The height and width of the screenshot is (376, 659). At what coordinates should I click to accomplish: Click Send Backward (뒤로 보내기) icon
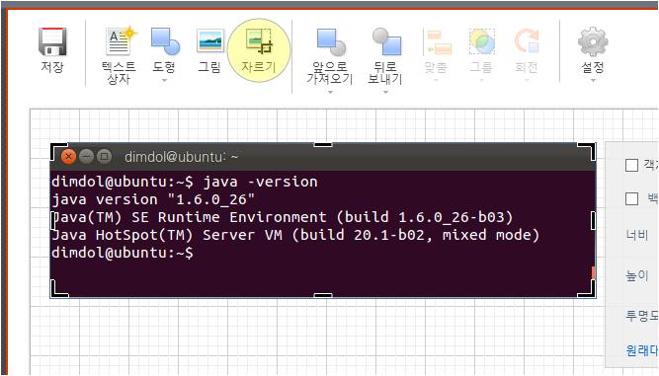[386, 41]
